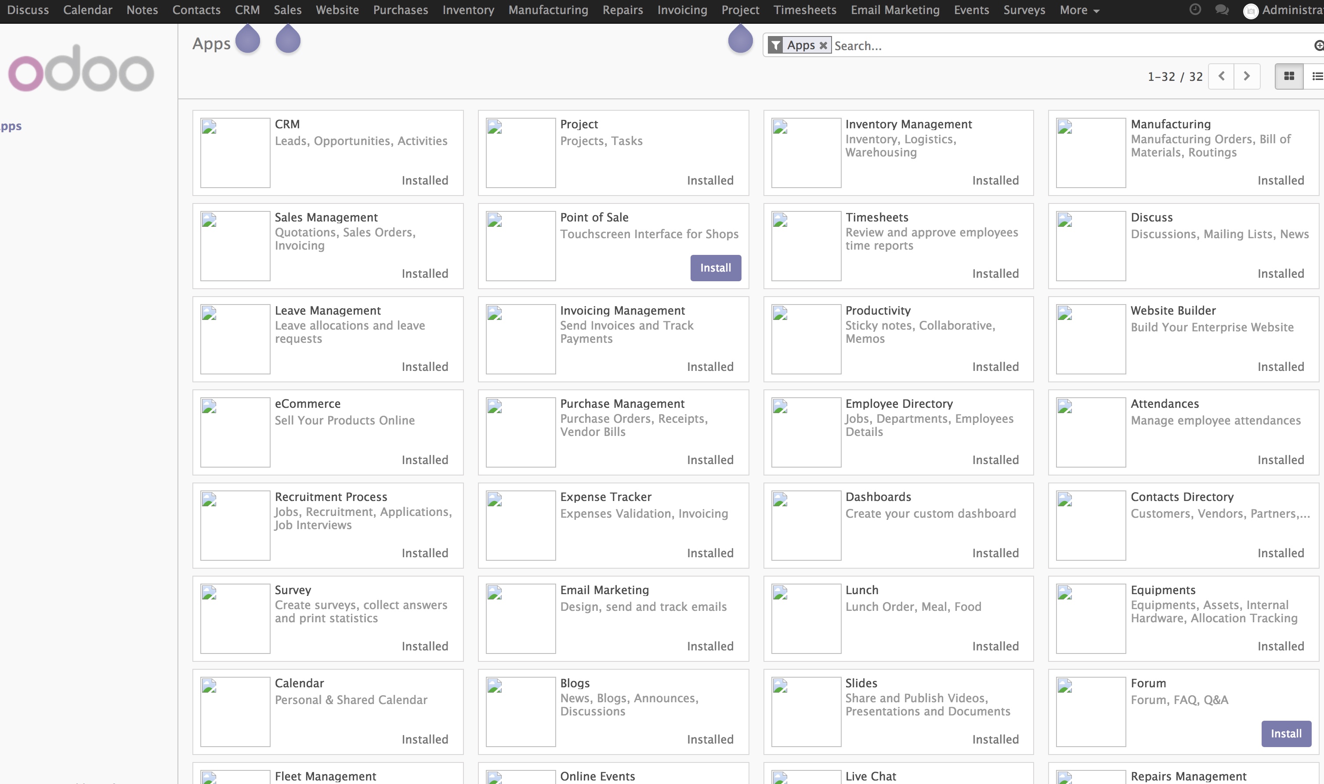Image resolution: width=1324 pixels, height=784 pixels.
Task: Click the Manufacturing app icon
Action: [x=1091, y=152]
